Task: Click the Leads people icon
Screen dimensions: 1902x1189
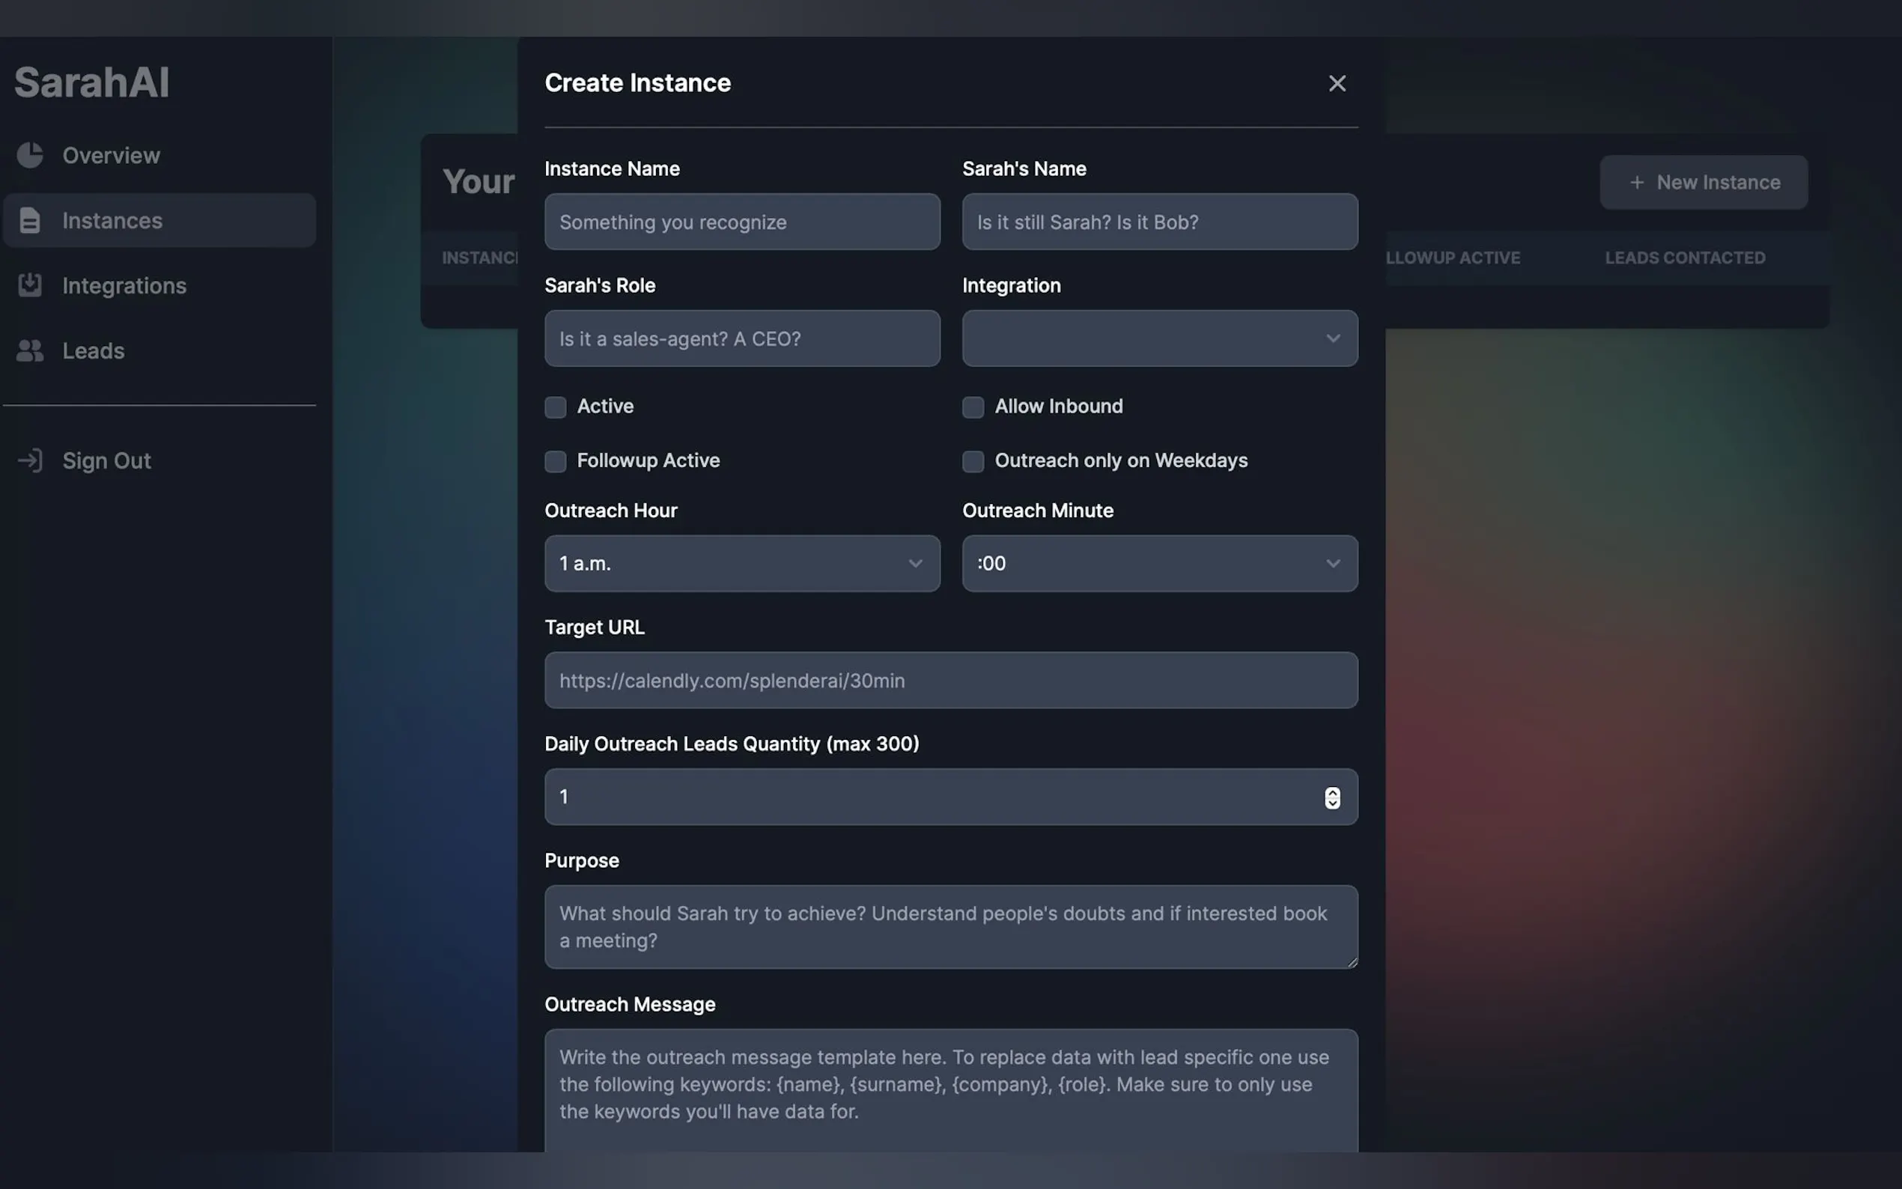Action: (x=30, y=350)
